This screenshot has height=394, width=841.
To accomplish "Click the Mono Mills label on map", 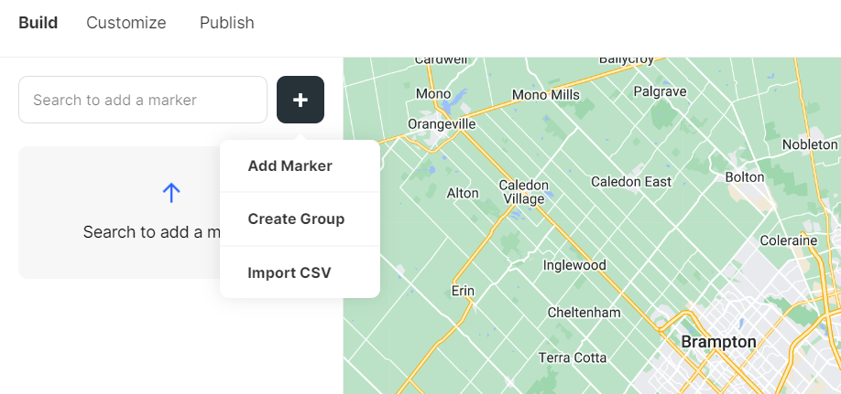I will [x=545, y=95].
